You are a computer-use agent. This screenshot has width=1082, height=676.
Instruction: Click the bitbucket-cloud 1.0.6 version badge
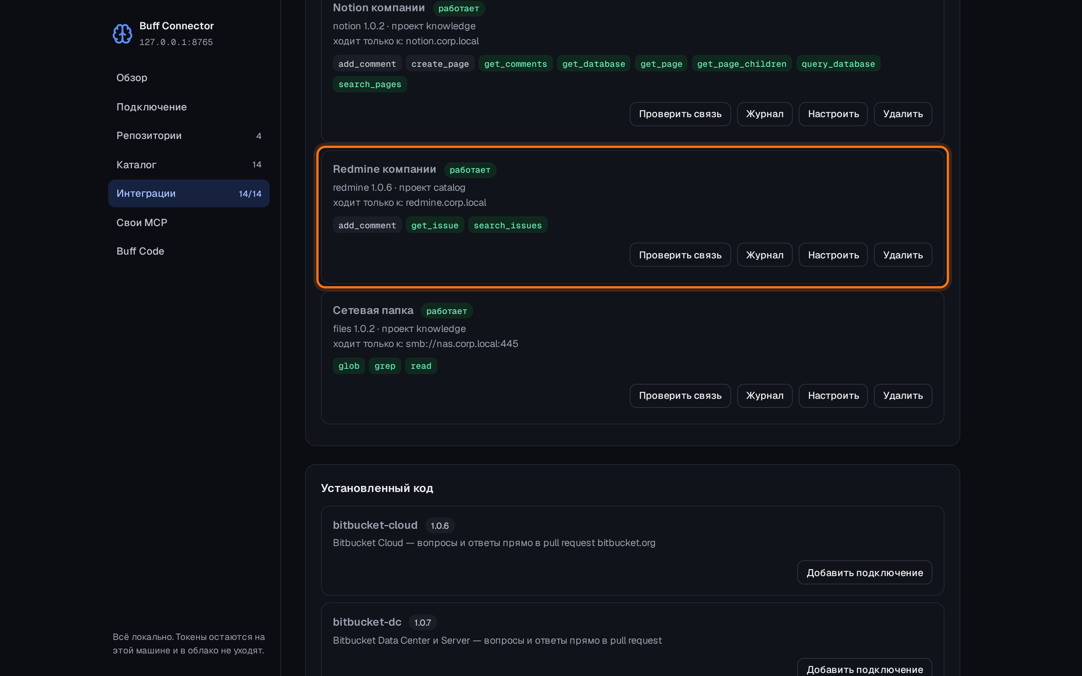(x=440, y=526)
